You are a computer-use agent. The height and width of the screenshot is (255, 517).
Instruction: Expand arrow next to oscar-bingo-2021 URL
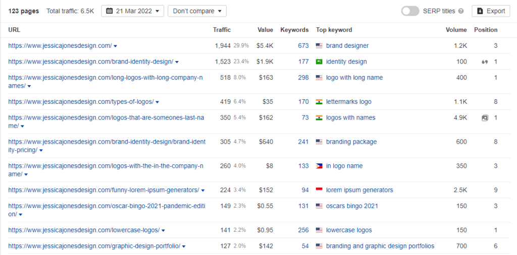[x=20, y=215]
